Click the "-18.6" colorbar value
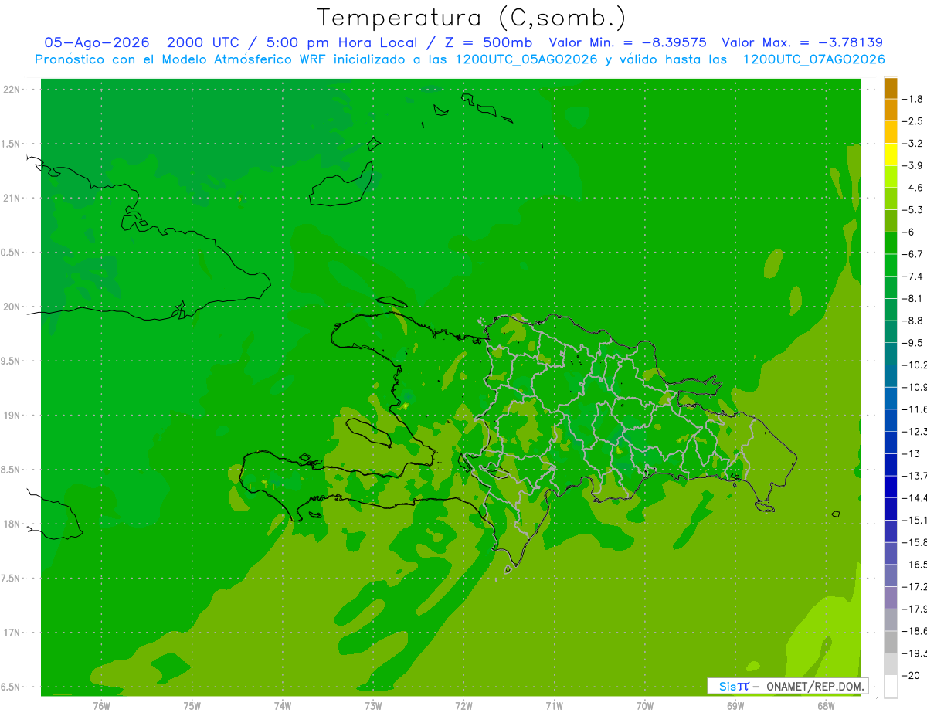This screenshot has height=716, width=927. 915,631
